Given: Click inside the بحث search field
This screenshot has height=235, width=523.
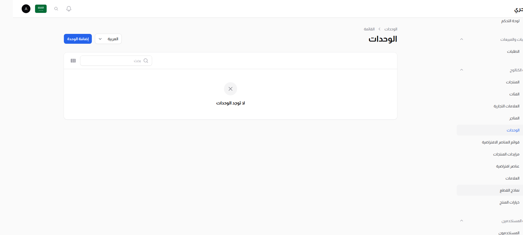Looking at the screenshot, I should tap(115, 61).
